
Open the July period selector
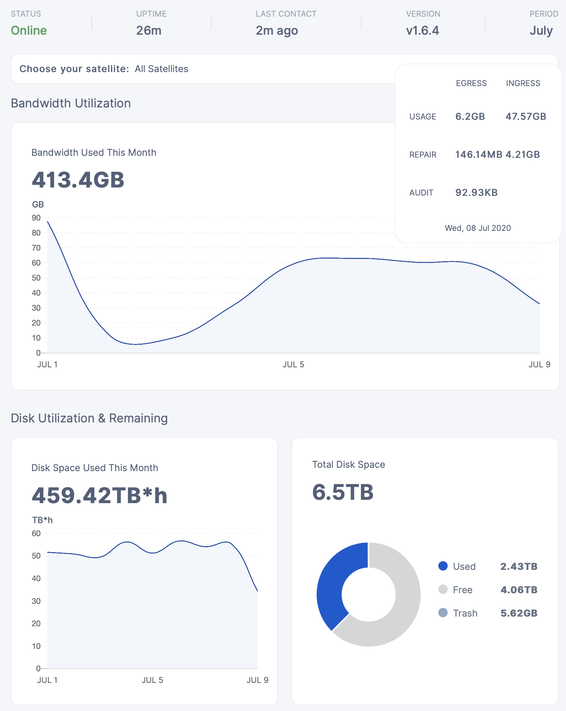pyautogui.click(x=541, y=30)
